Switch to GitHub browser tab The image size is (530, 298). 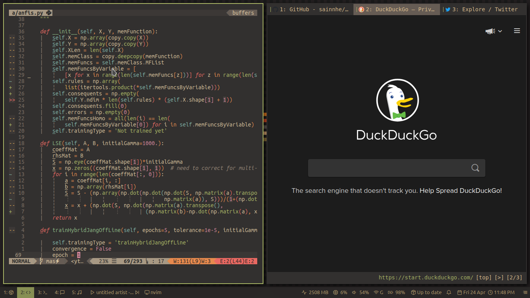310,9
